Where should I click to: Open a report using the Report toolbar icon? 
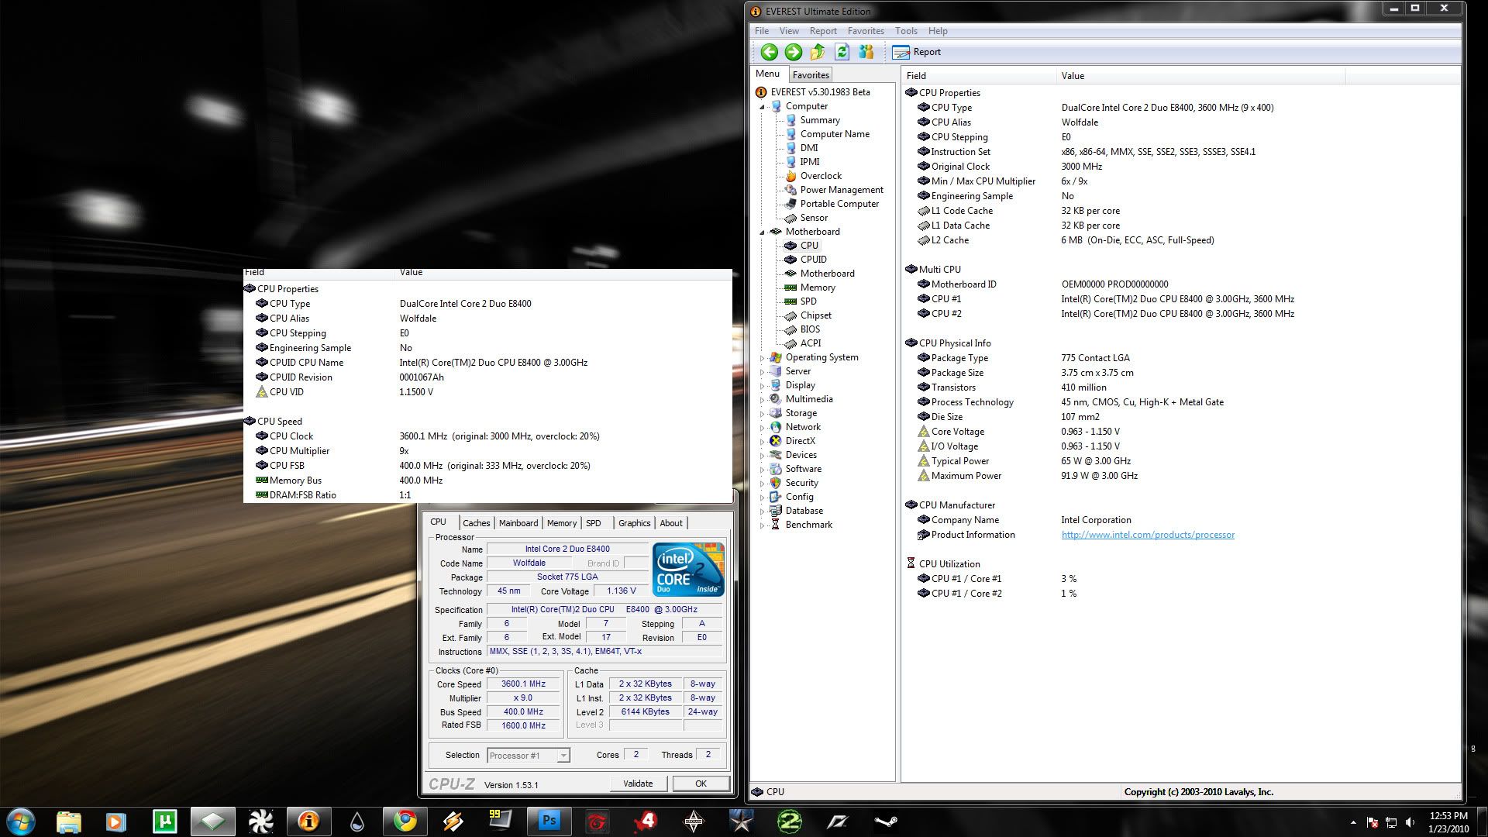point(919,52)
